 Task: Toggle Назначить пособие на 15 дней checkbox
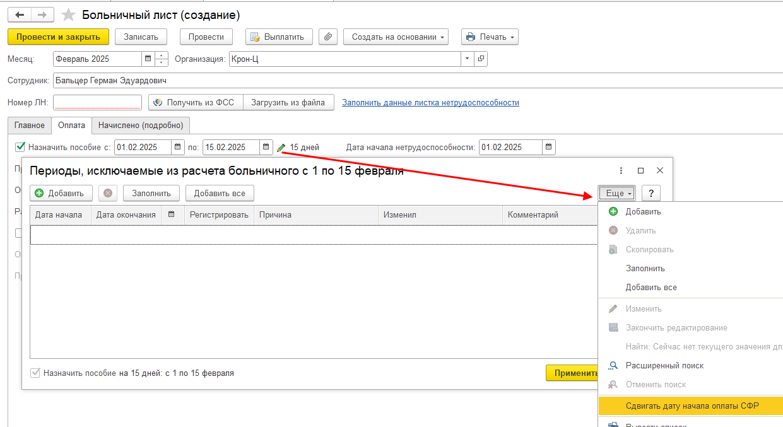pyautogui.click(x=35, y=373)
